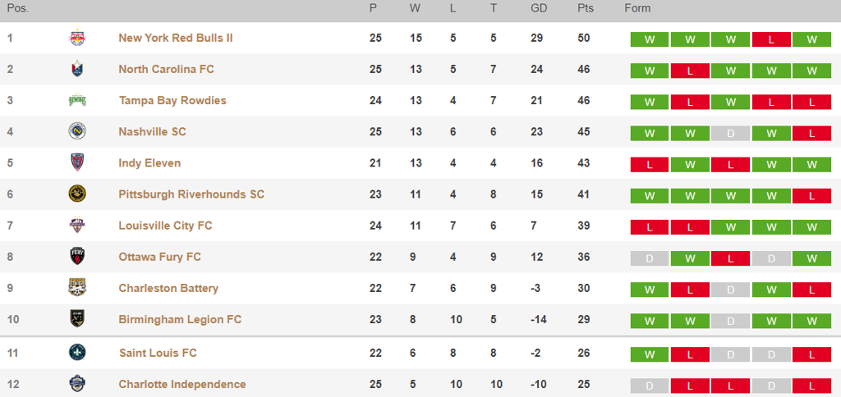This screenshot has height=397, width=841.
Task: Open the Charlotte Independence team link
Action: pyautogui.click(x=182, y=384)
